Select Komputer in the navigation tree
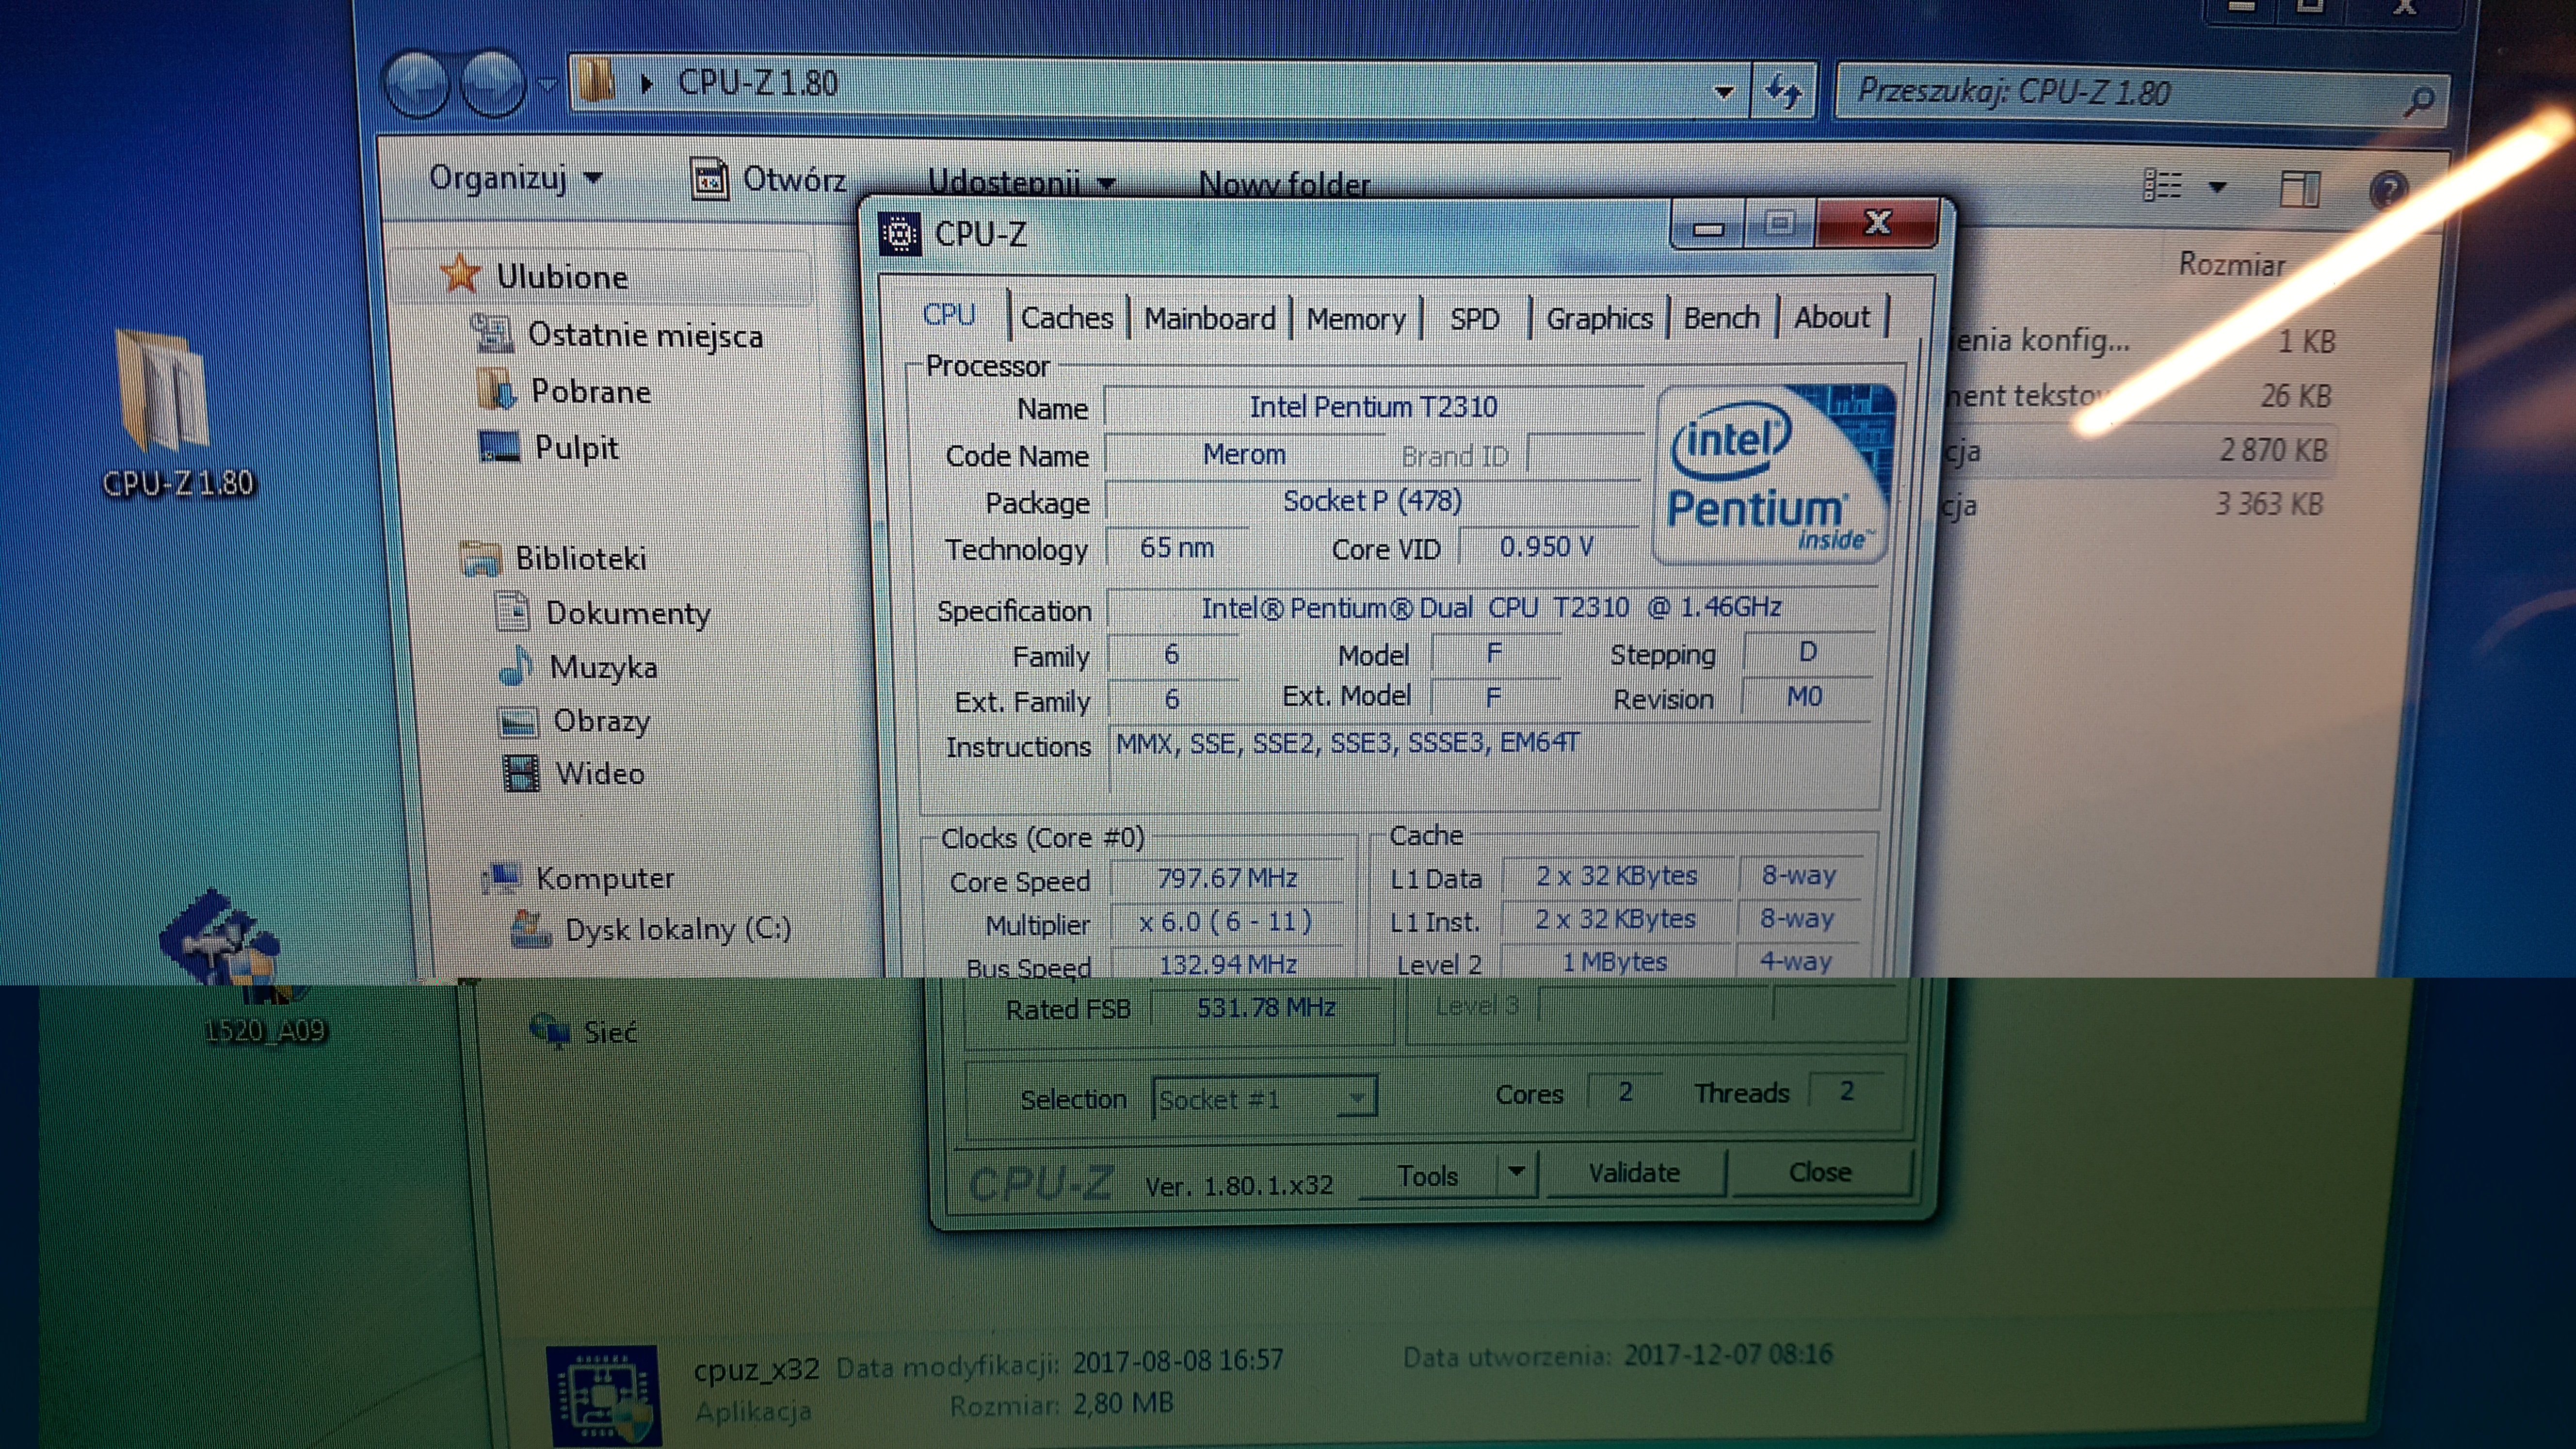This screenshot has height=1449, width=2576. pos(605,879)
